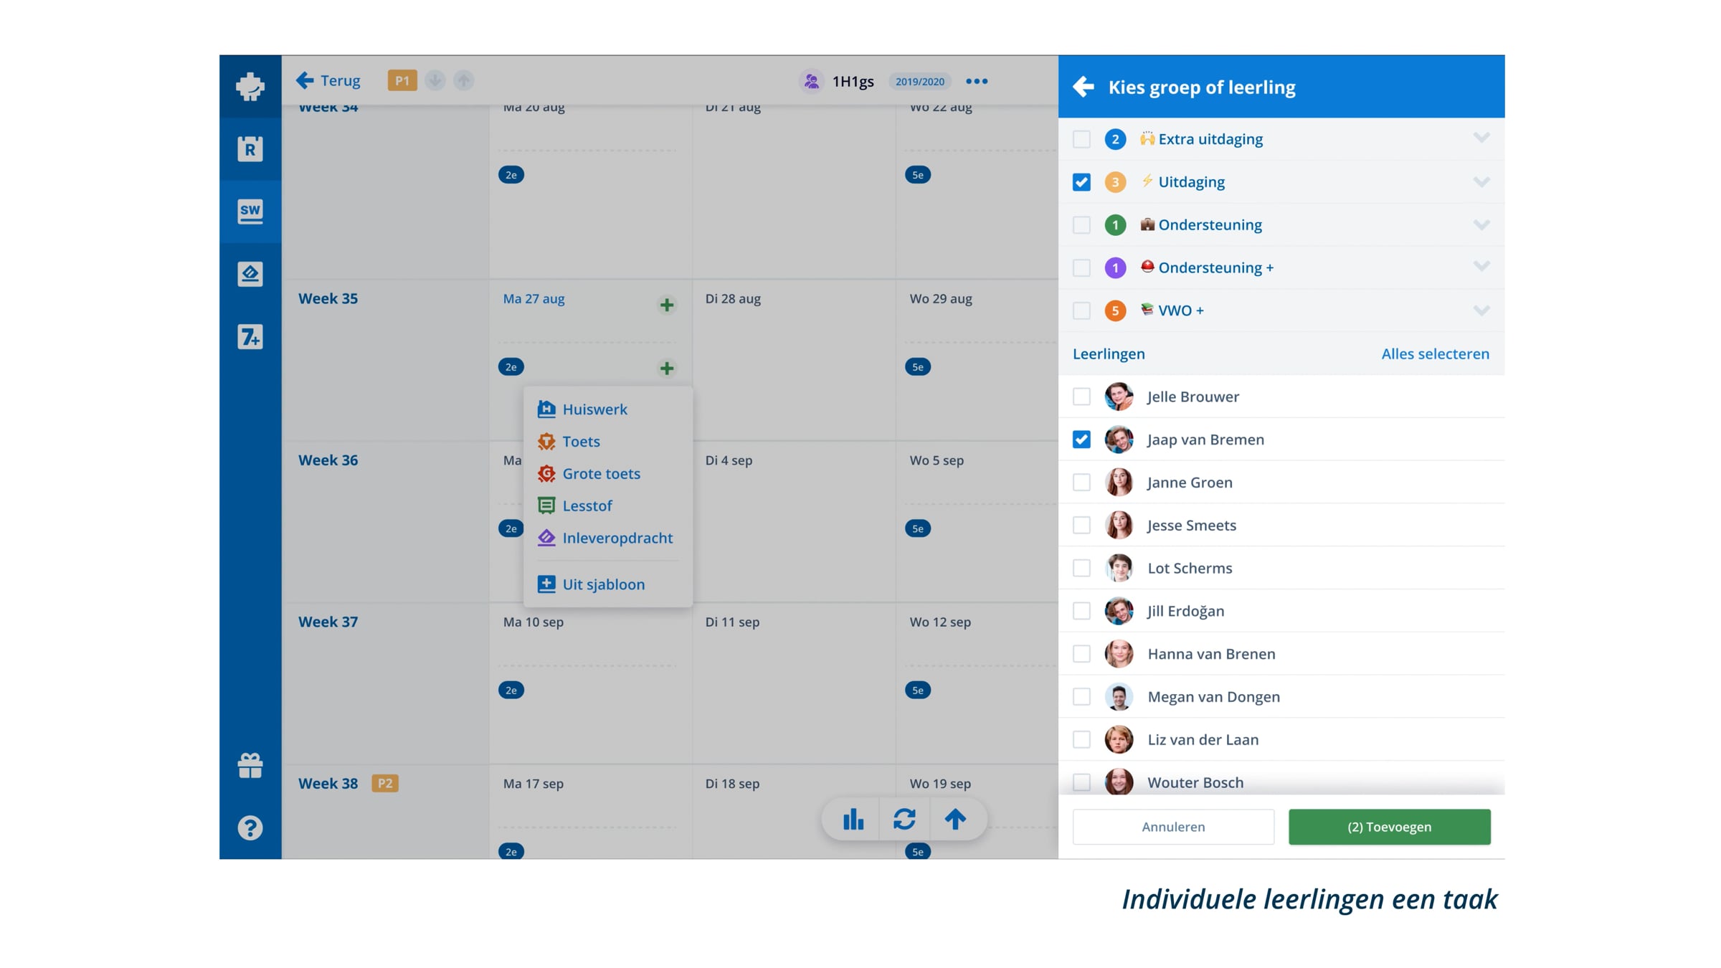Expand the Uitdaging group chevron
1721x968 pixels.
[1481, 182]
